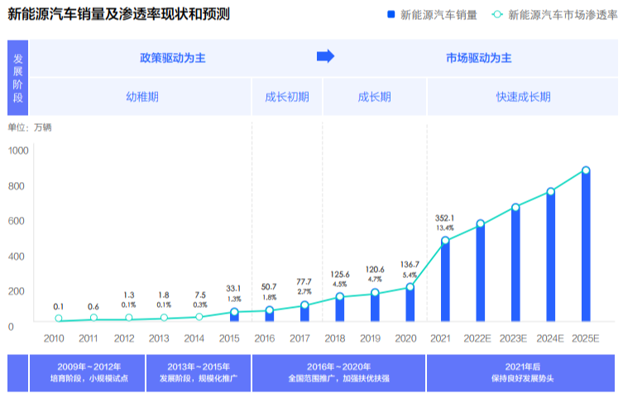Image resolution: width=623 pixels, height=398 pixels.
Task: Click the 成长初期 stage cell
Action: 287,97
